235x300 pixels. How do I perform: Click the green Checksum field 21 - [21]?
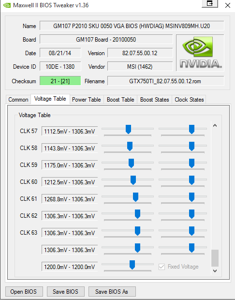tap(60, 81)
